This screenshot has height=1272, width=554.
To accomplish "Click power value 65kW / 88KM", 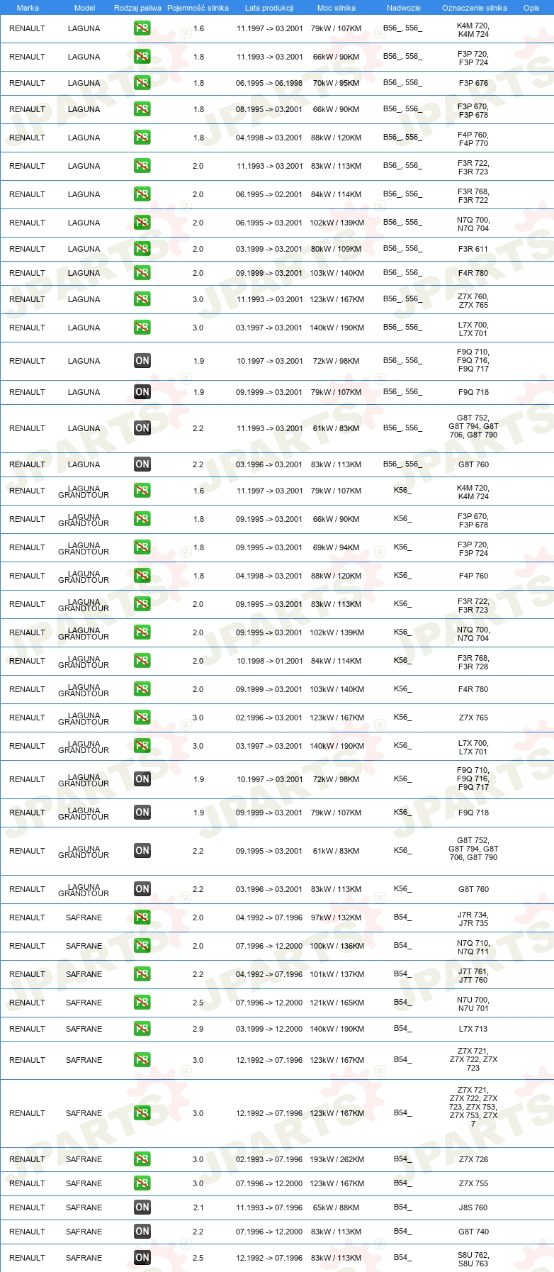I will [337, 1207].
